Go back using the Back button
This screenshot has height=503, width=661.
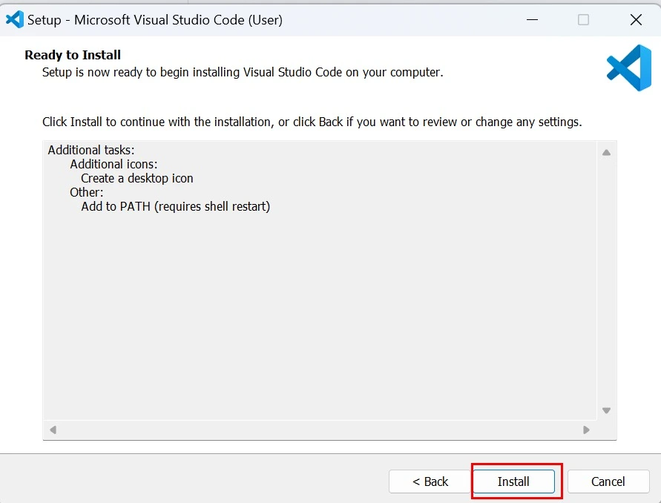point(430,481)
